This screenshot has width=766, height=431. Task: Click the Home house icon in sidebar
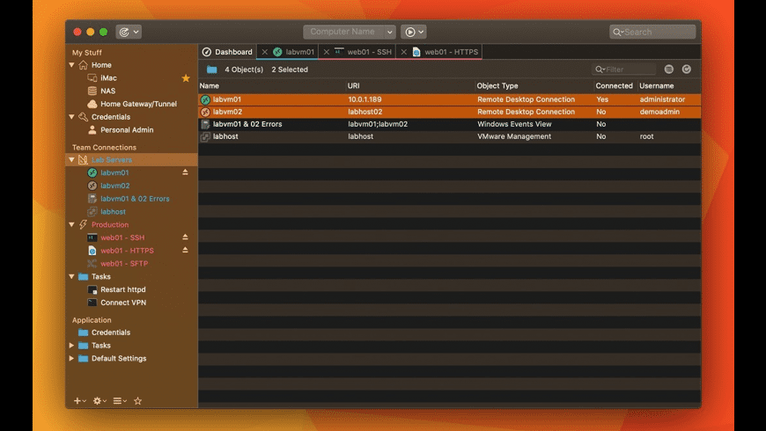84,65
